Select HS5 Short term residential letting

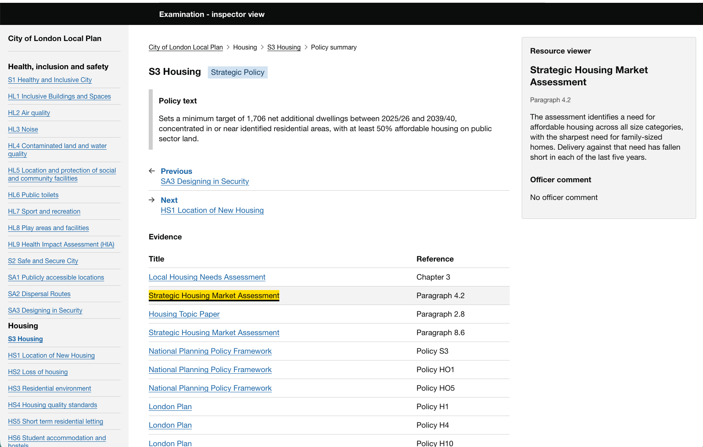coord(55,421)
